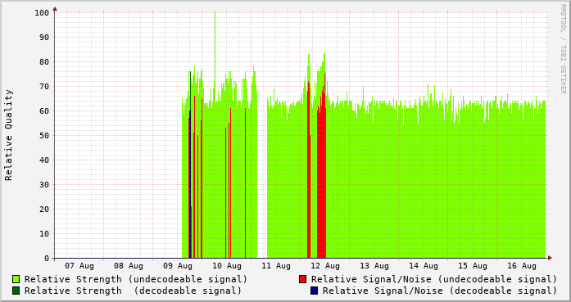Click the 16 Aug date label
Screen dimensions: 571x302
point(522,266)
